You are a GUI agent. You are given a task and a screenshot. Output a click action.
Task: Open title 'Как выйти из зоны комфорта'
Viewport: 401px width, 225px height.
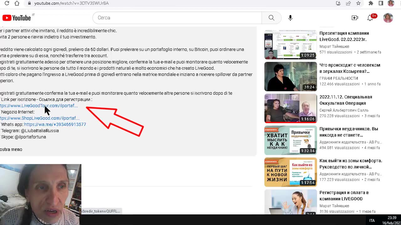pyautogui.click(x=351, y=164)
